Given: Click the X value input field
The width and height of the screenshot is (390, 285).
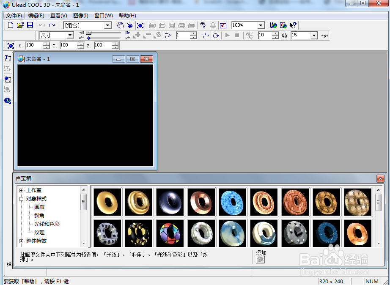Looking at the screenshot, I should [34, 46].
